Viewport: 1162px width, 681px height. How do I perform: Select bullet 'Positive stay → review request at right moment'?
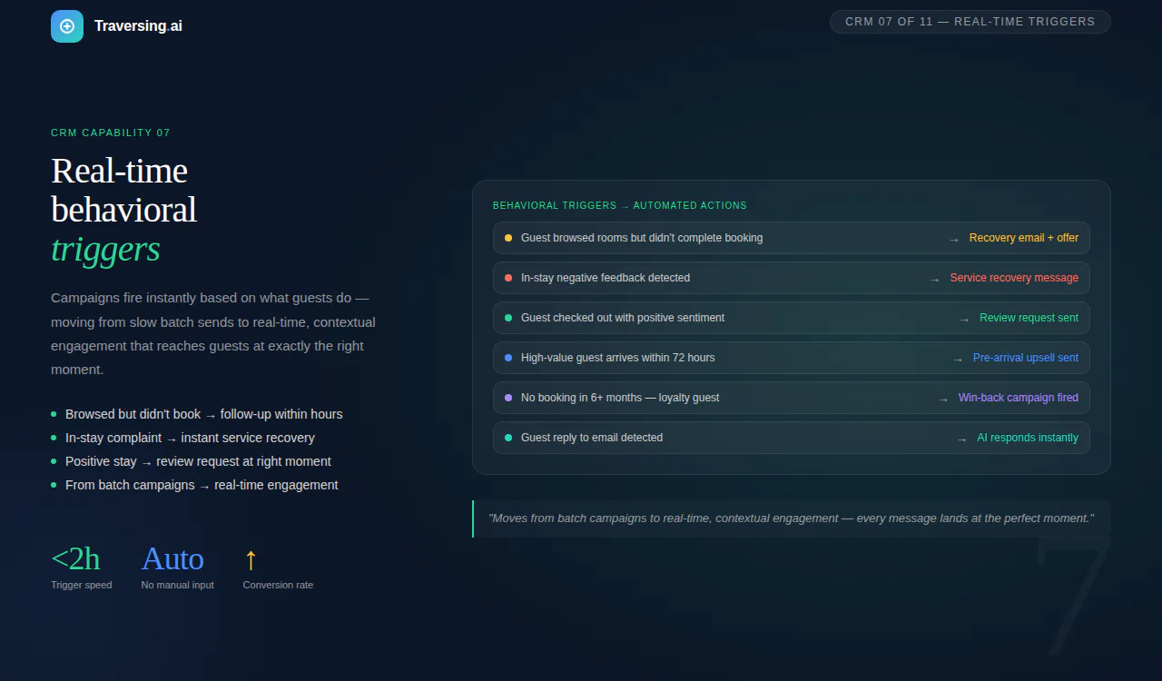(192, 461)
